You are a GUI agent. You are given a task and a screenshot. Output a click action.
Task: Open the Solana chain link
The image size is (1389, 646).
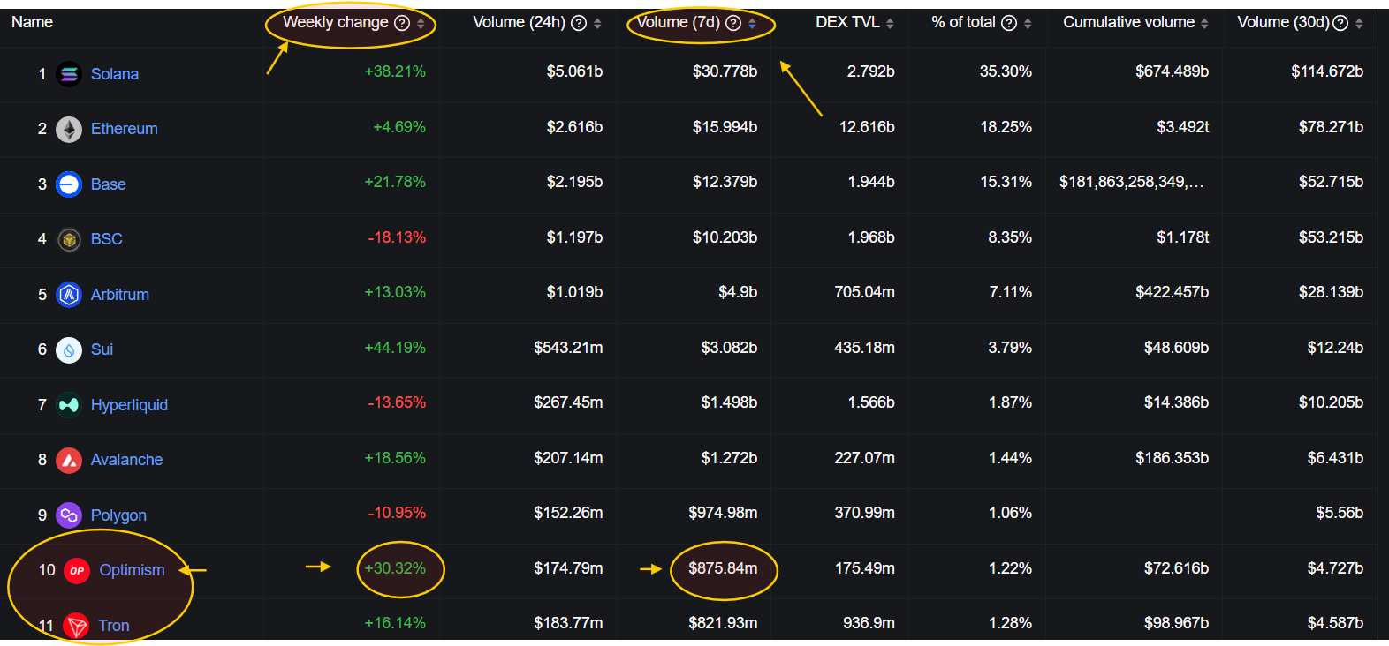click(115, 74)
